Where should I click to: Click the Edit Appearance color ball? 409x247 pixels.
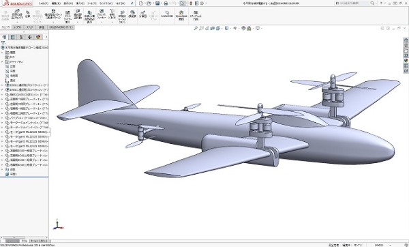(x=243, y=28)
